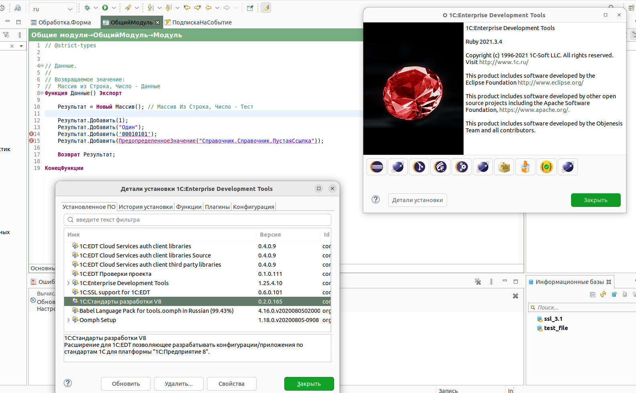
Task: Click the Детали установки button in About dialog
Action: click(417, 200)
